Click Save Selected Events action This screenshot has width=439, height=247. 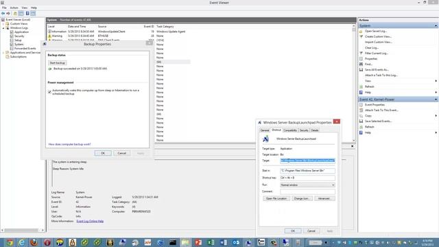click(378, 121)
